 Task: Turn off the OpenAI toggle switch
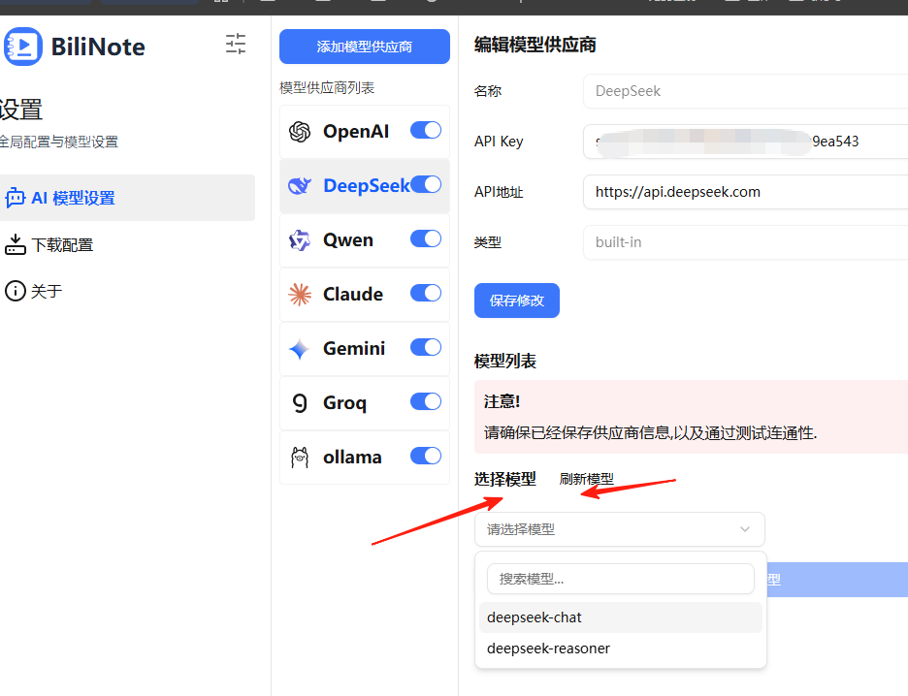click(x=425, y=130)
